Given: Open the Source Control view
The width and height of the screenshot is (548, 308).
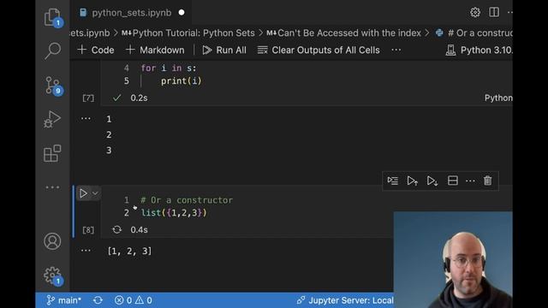Looking at the screenshot, I should 53,86.
